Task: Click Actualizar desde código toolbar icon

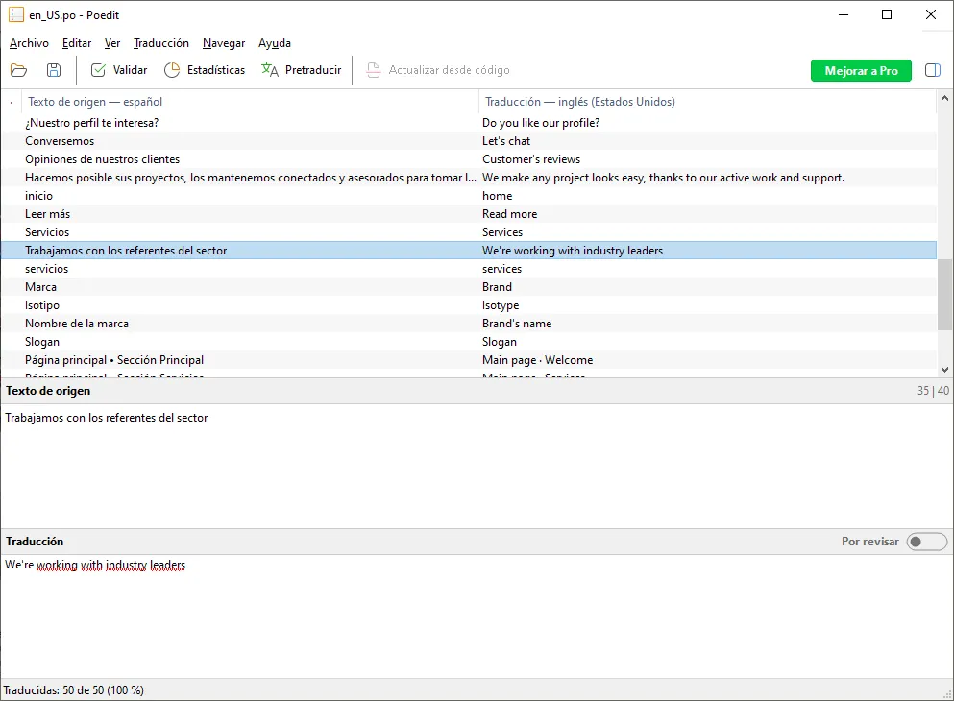Action: (374, 70)
